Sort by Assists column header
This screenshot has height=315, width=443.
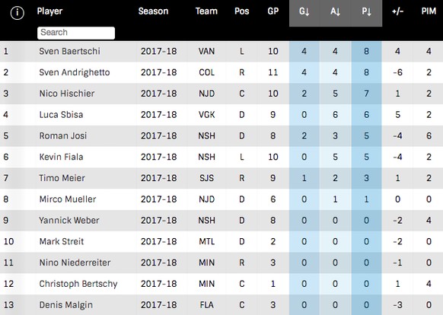coord(336,11)
